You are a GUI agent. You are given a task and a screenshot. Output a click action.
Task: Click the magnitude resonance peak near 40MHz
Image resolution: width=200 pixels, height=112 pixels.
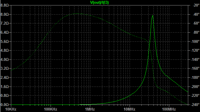(153, 16)
